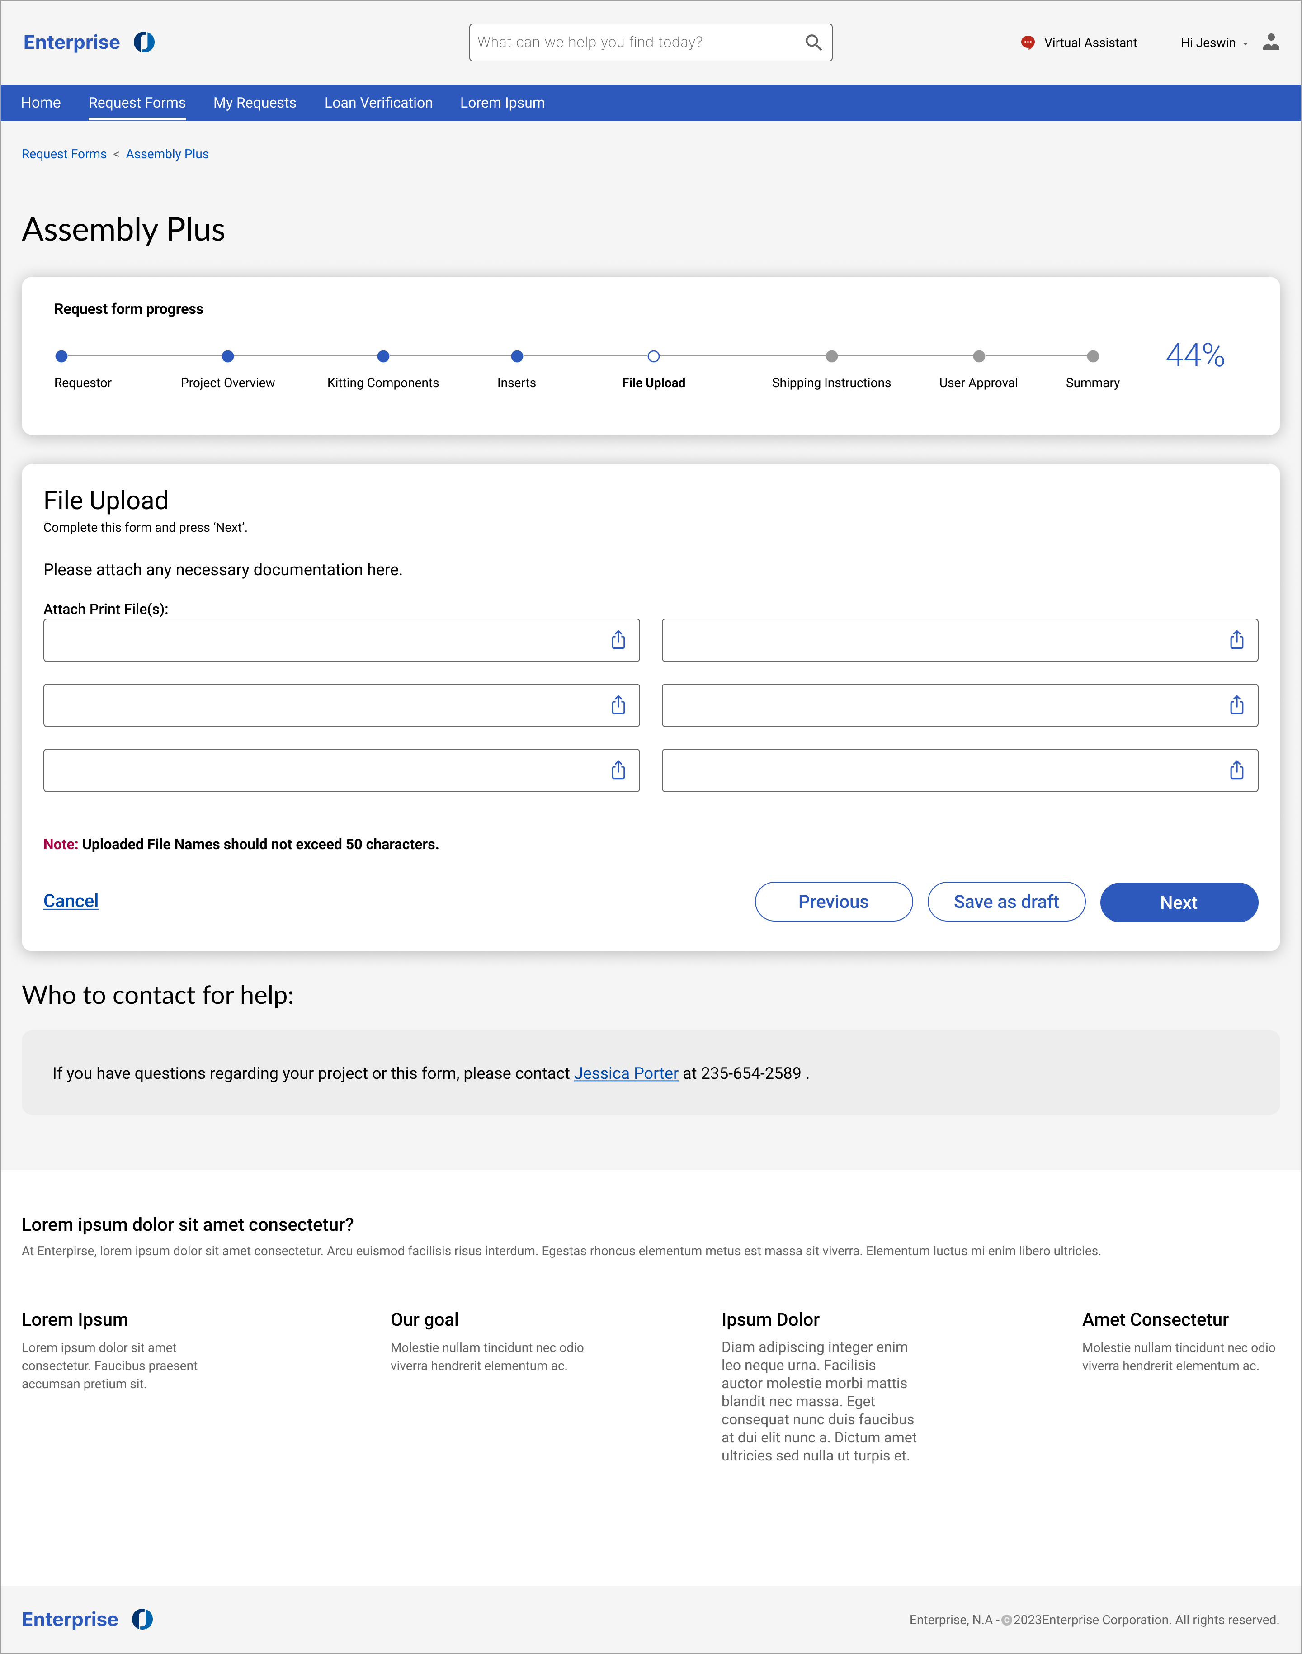Open the Jessica Porter contact link
The image size is (1302, 1654).
(626, 1073)
